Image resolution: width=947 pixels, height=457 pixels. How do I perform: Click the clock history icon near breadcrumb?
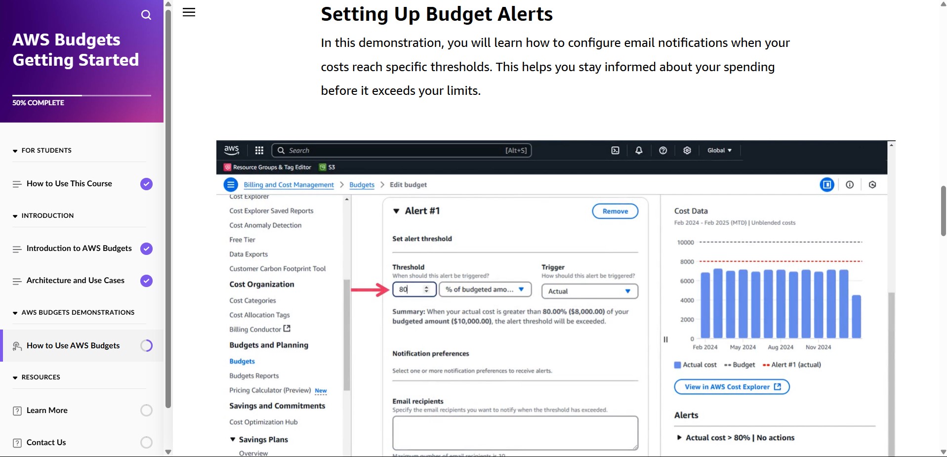click(x=872, y=184)
